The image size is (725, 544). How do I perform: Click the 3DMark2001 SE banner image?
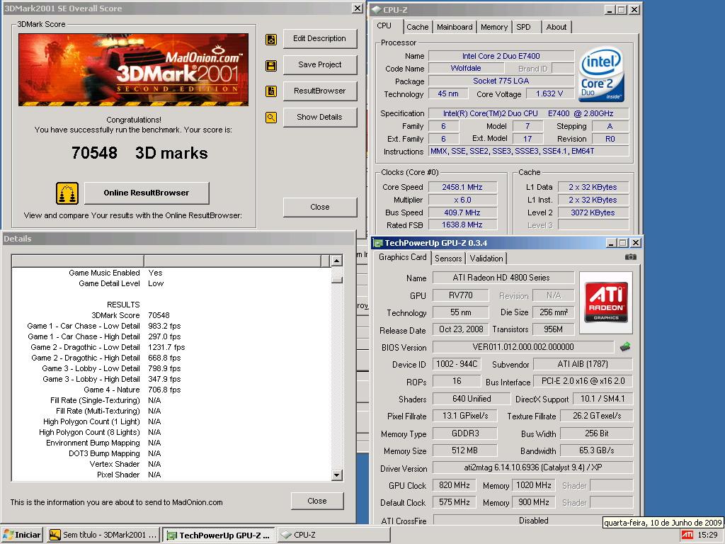(133, 69)
